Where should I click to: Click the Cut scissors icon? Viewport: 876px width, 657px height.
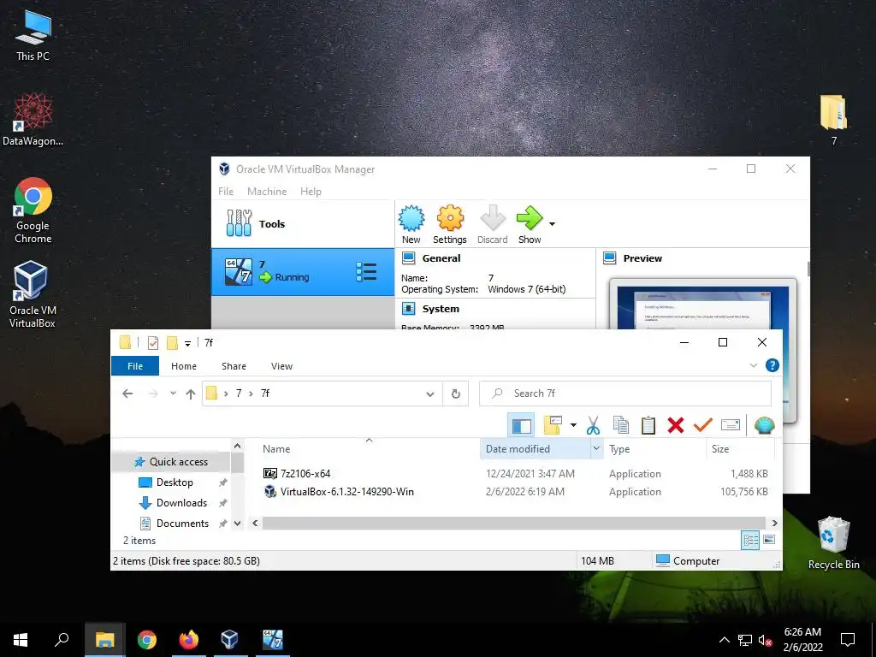click(594, 426)
